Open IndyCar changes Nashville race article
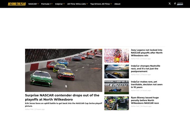190x118 pixels. pos(145,69)
